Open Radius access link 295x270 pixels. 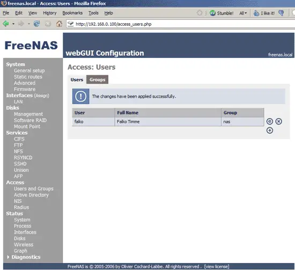point(21,207)
